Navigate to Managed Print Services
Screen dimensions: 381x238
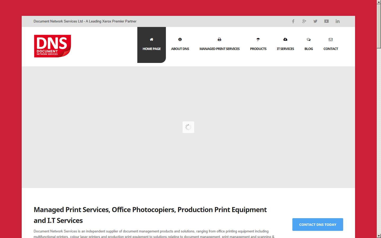[x=219, y=49]
